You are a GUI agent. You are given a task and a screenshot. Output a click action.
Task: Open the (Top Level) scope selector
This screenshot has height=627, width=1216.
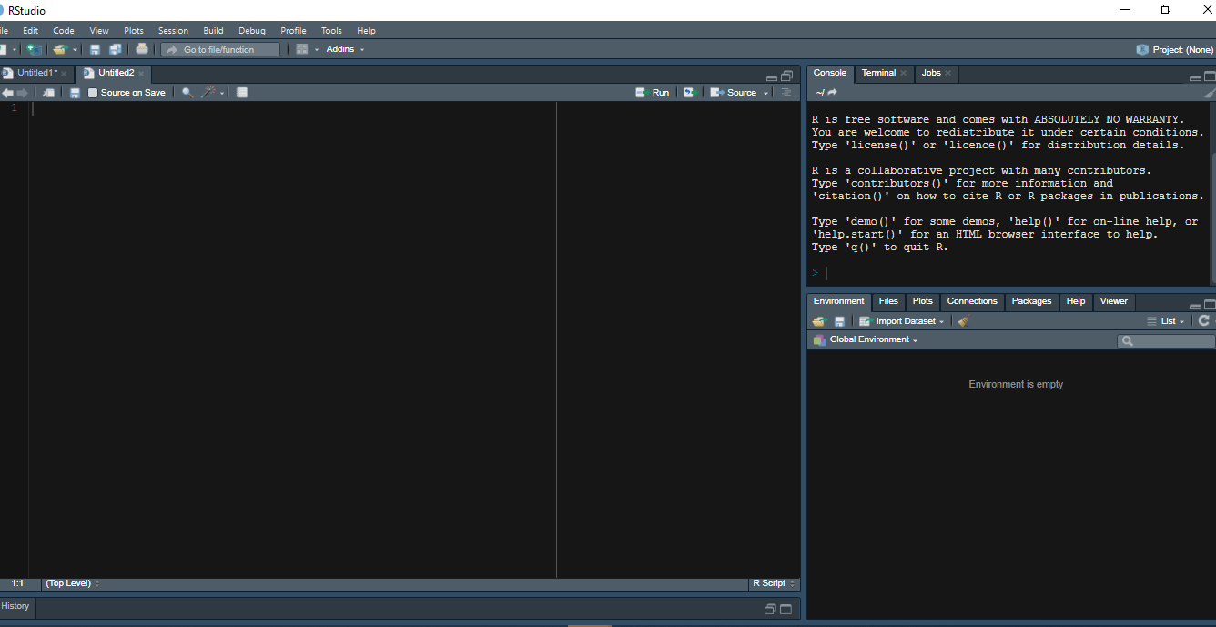point(73,583)
